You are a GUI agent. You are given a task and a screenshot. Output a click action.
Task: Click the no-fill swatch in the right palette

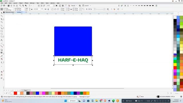[x=175, y=17]
